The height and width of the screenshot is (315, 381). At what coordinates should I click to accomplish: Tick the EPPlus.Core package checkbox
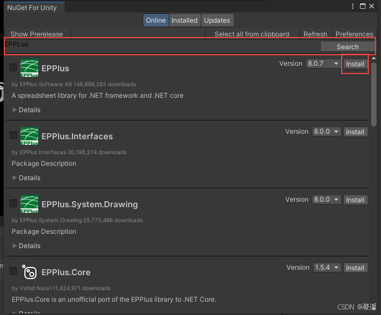click(x=13, y=271)
